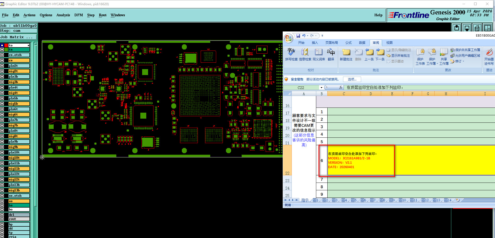Image resolution: width=495 pixels, height=238 pixels.
Task: Go to previous comment 上一条
Action: click(369, 54)
